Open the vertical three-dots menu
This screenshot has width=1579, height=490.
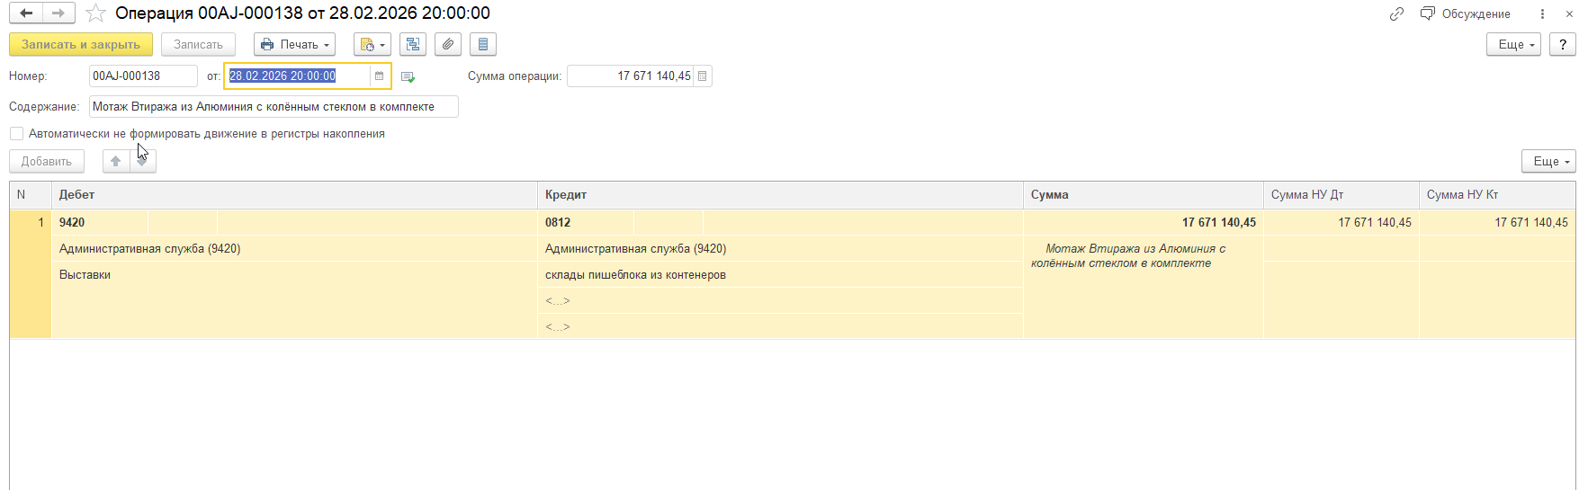(1542, 13)
